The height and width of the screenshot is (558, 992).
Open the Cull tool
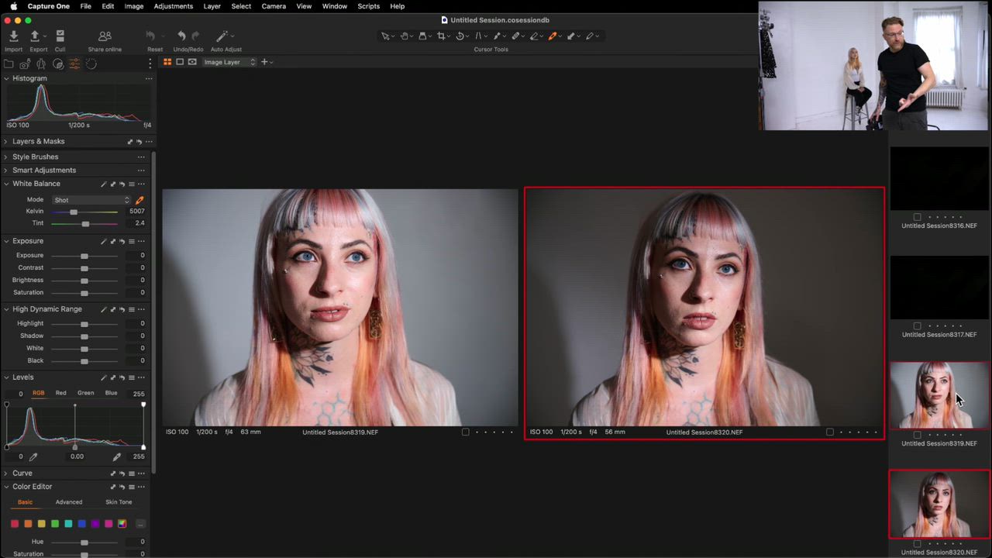(60, 36)
